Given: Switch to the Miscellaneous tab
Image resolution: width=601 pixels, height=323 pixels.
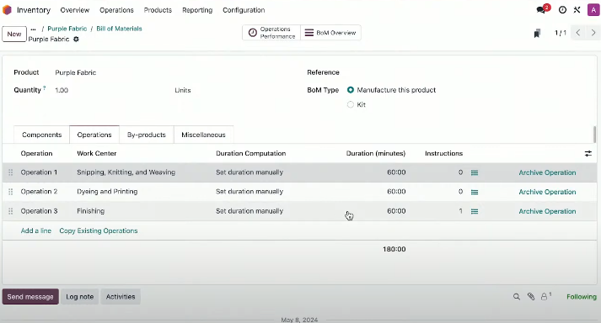Looking at the screenshot, I should coord(203,135).
